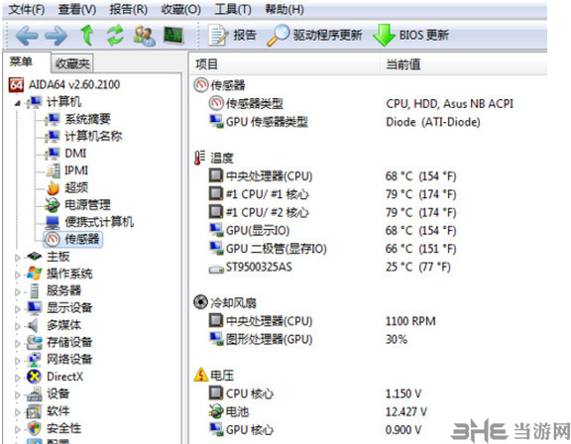Viewport: 571px width, 444px height.
Task: Expand the 多媒体 tree node
Action: coord(17,326)
